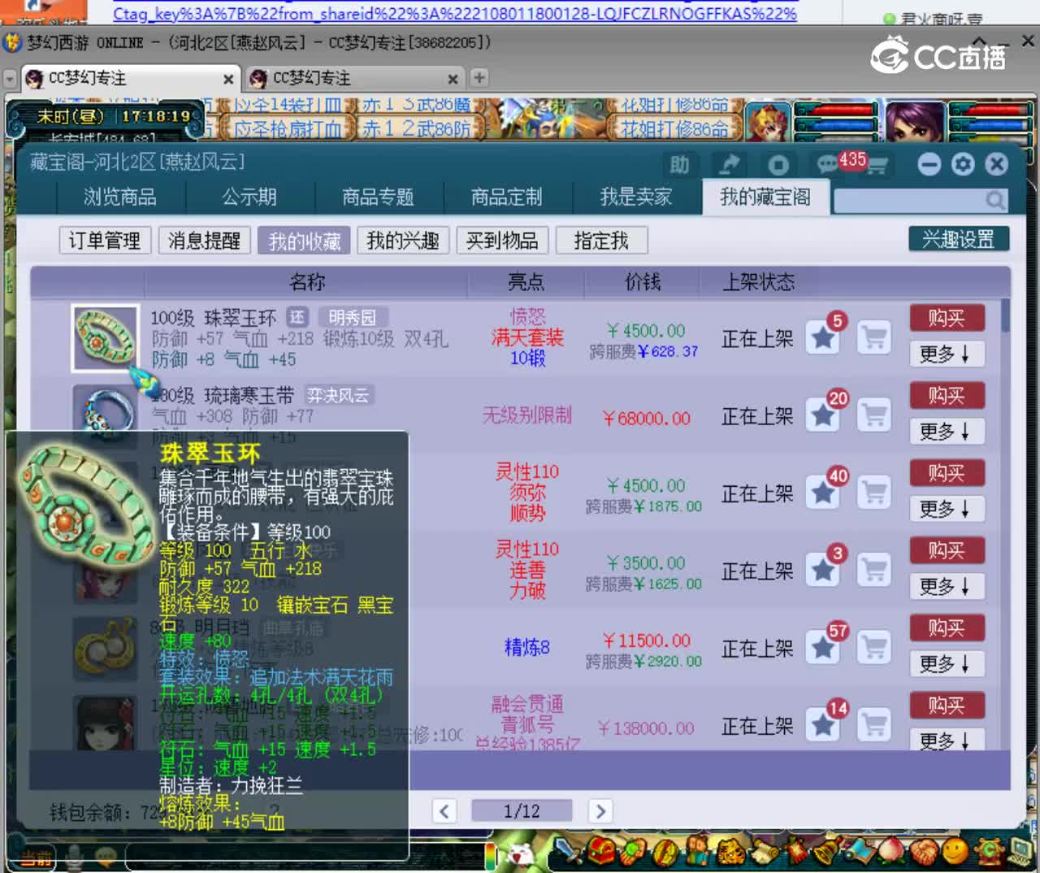
Task: Click the listing scrollbar thumb
Action: coord(1005,315)
